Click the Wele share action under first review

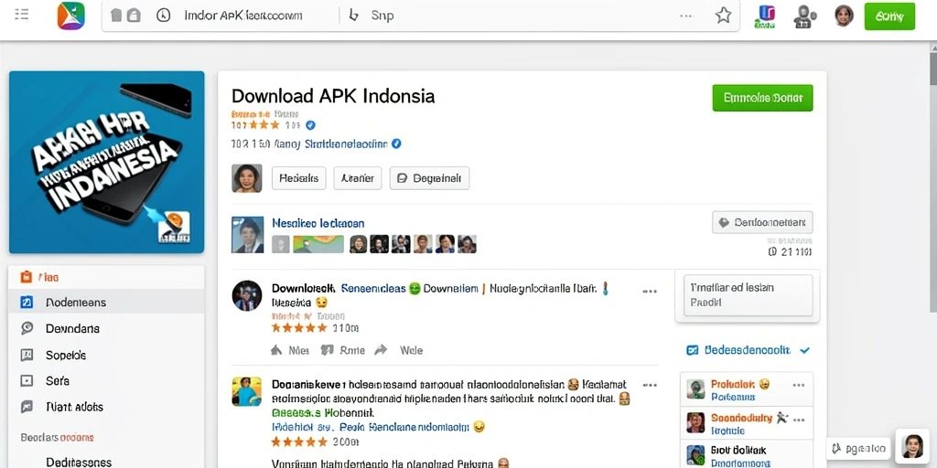tap(399, 350)
